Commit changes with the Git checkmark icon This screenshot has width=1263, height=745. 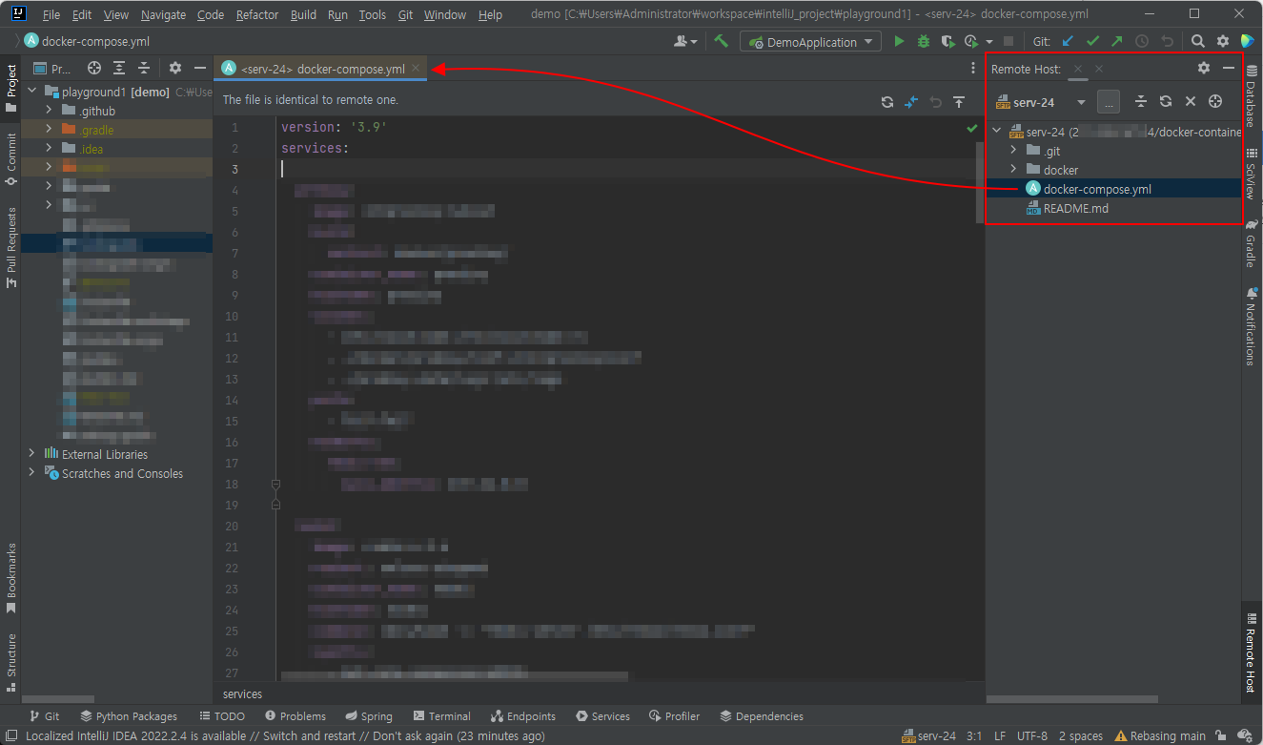pyautogui.click(x=1092, y=41)
